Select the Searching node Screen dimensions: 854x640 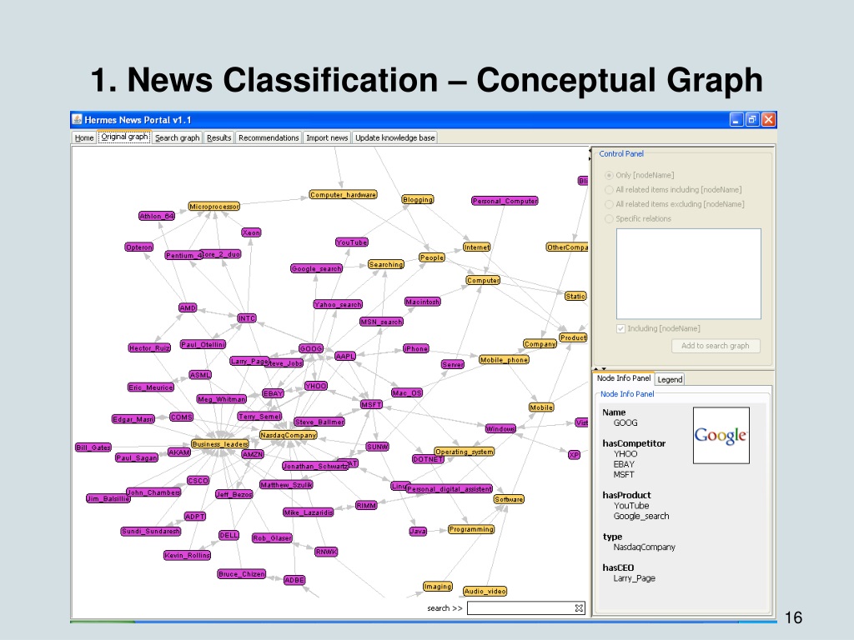tap(386, 264)
